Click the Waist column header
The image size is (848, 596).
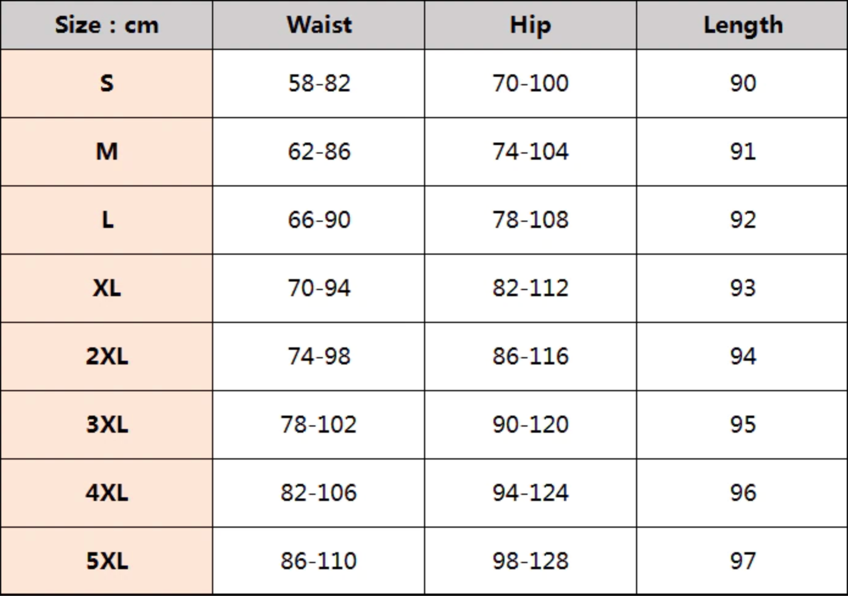(x=319, y=25)
